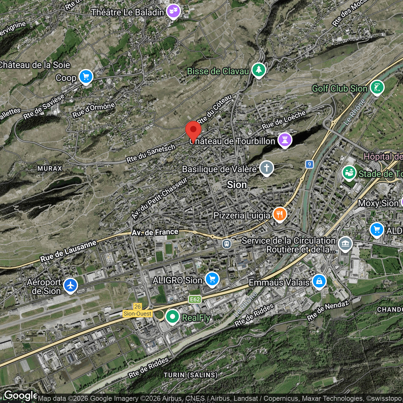This screenshot has width=403, height=403.
Task: Select the Aéroport de Sion airplane icon
Action: pos(71,286)
